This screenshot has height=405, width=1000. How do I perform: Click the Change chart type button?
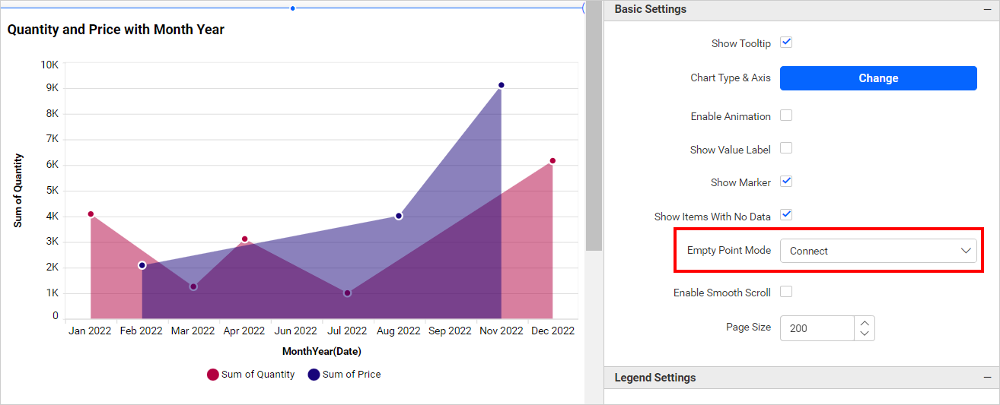click(x=878, y=78)
